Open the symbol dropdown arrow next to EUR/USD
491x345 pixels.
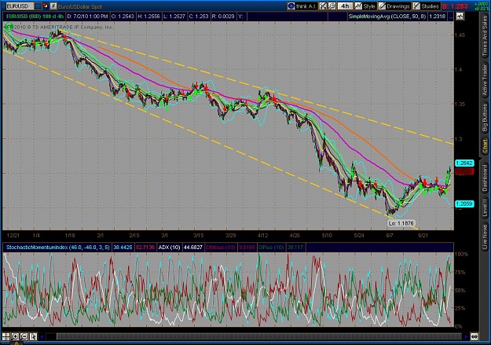pyautogui.click(x=38, y=6)
